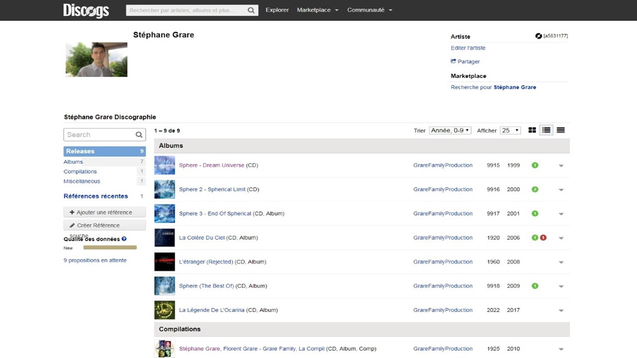This screenshot has height=358, width=637.
Task: Click Créer Référence button
Action: pos(105,225)
